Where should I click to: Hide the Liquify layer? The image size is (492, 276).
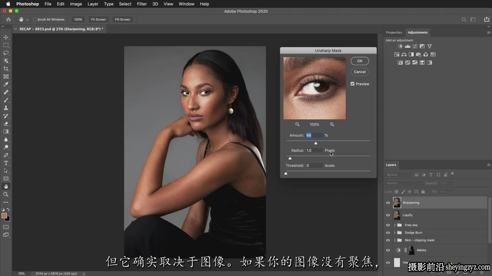point(388,215)
